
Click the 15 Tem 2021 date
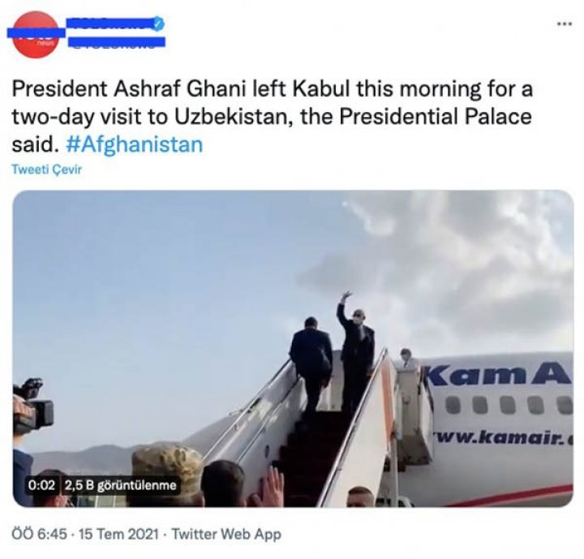click(118, 534)
